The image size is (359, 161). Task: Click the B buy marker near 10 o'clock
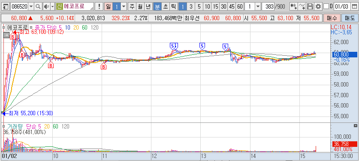coord(51,66)
